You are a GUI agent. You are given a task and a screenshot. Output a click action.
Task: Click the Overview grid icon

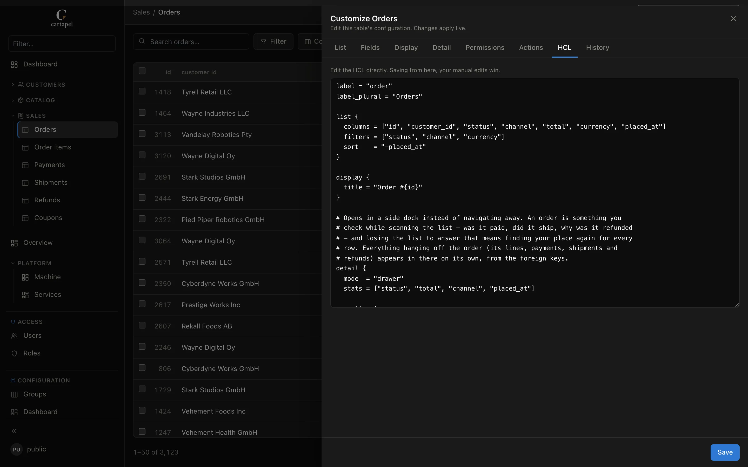tap(14, 243)
